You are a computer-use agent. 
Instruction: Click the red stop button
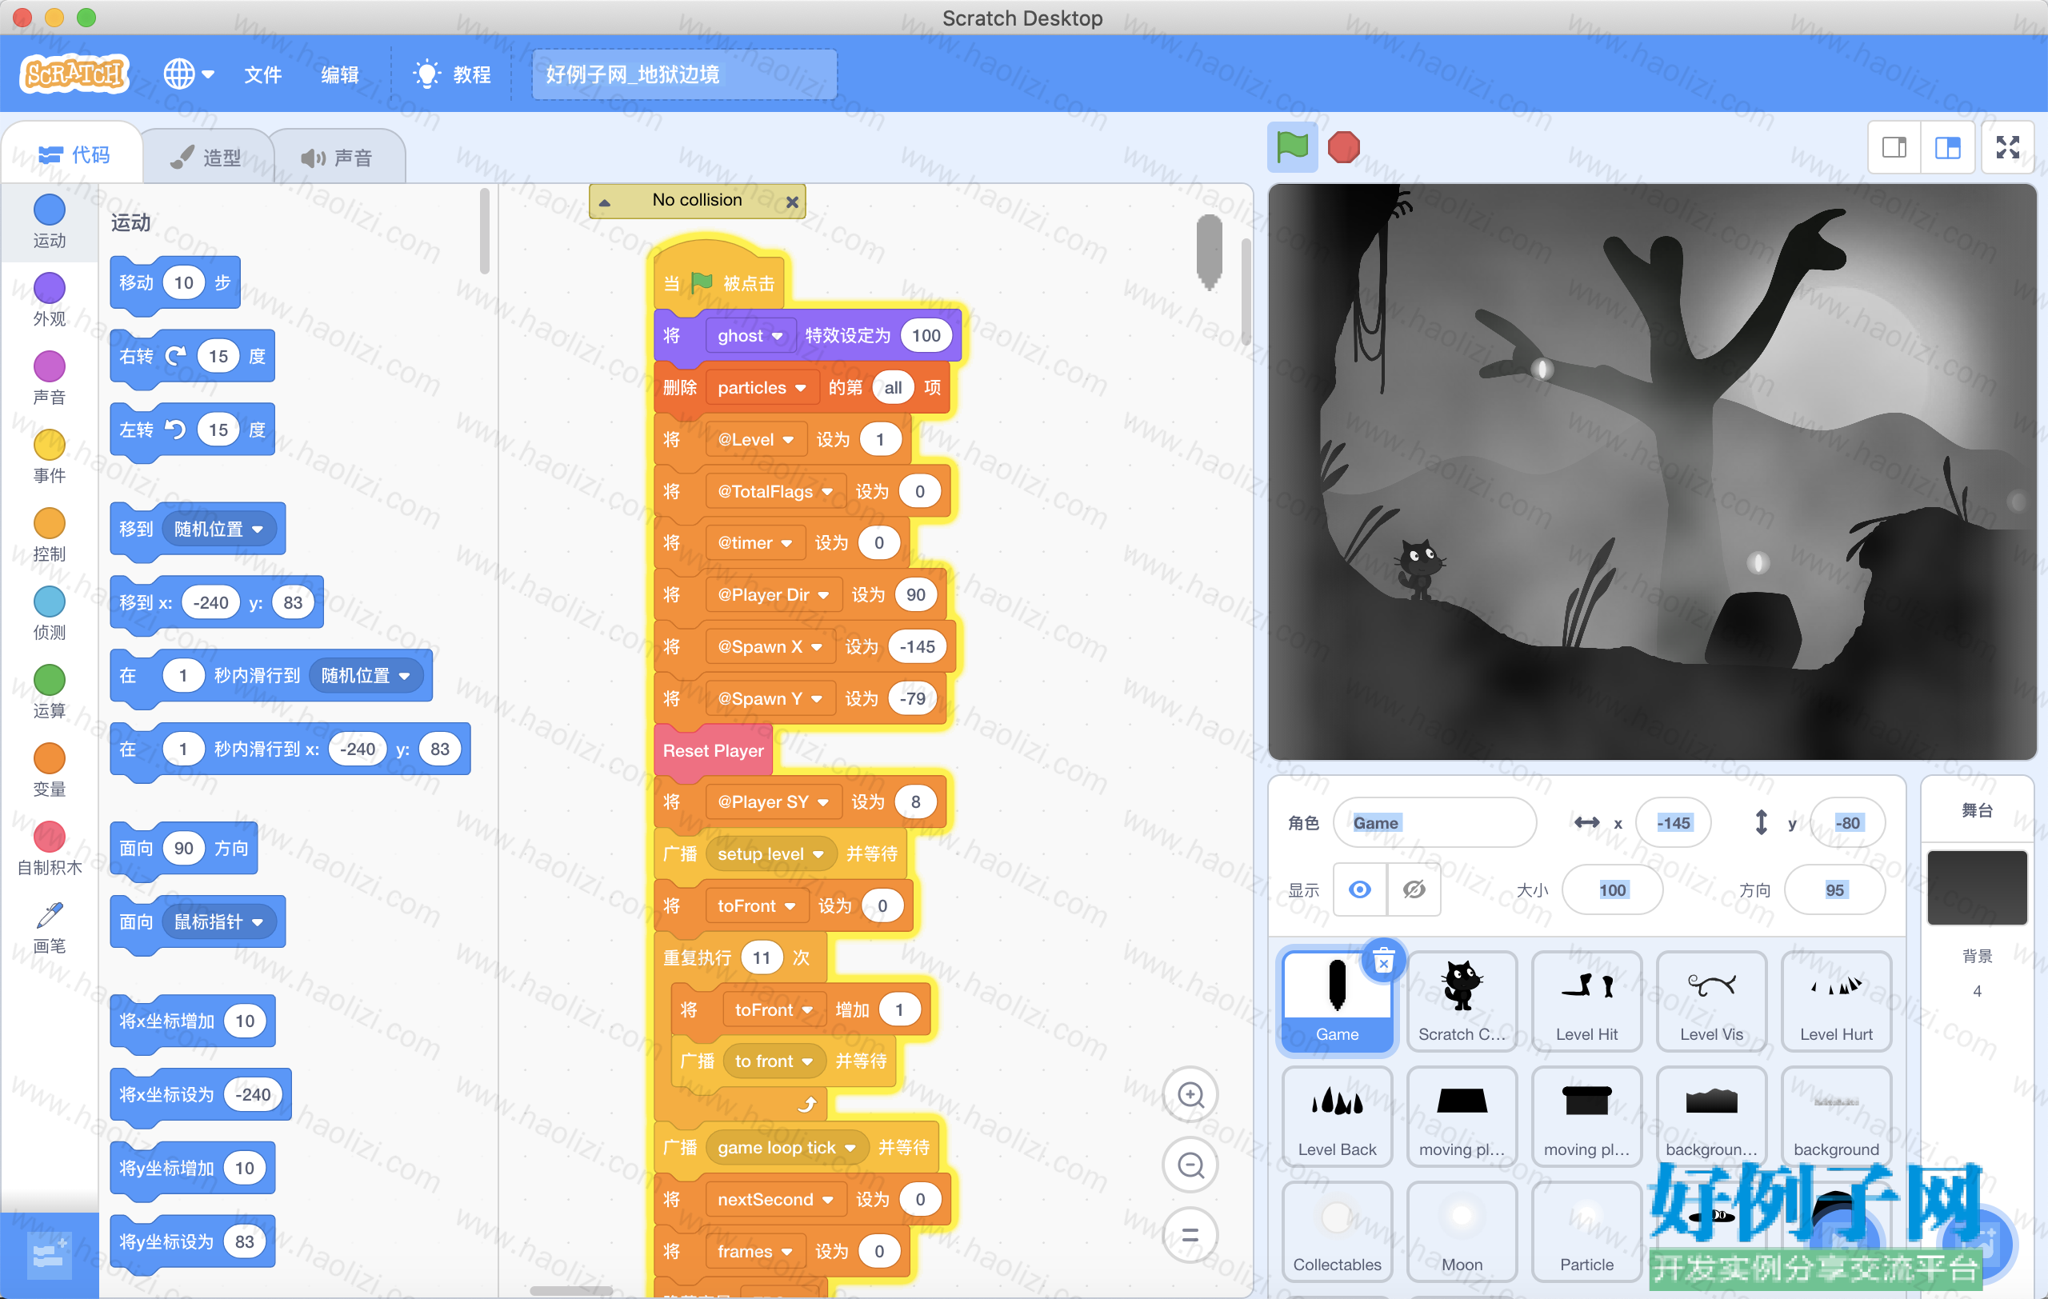1344,147
